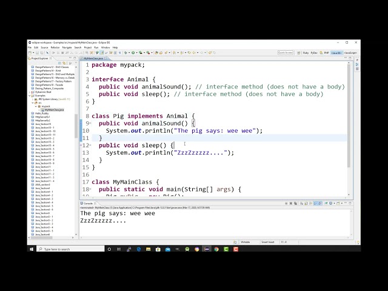
Task: Click the Windows Start button
Action: point(32,249)
